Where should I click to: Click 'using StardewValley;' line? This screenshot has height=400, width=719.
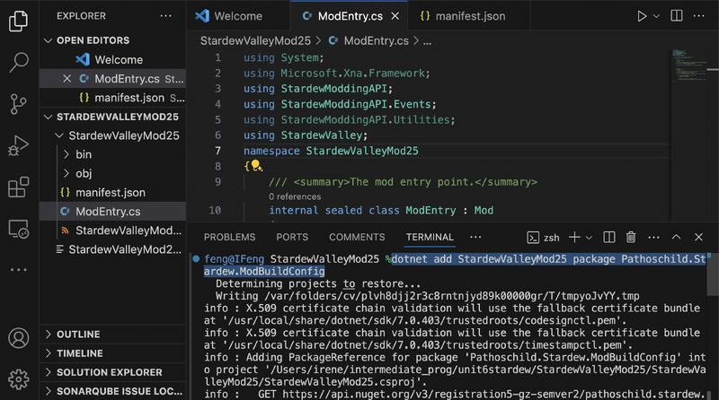[306, 135]
